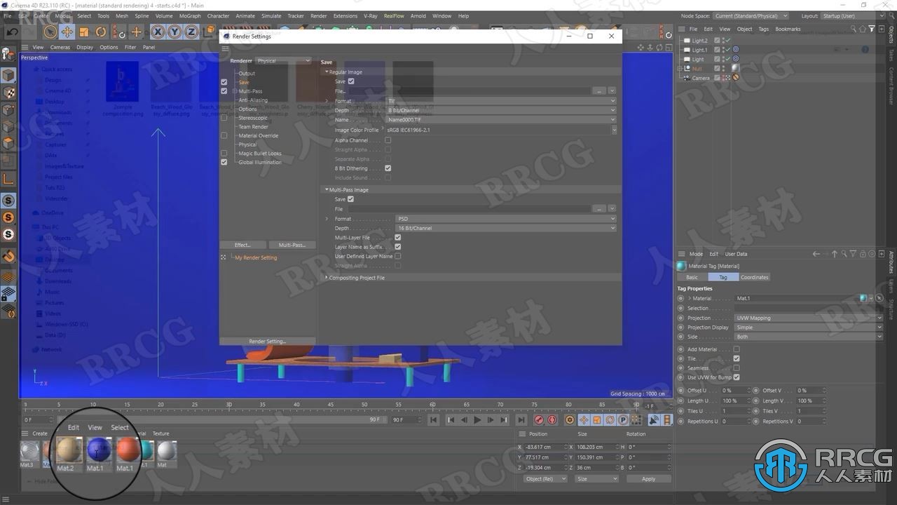The image size is (897, 505).
Task: Select the Texture mode checkered cube
Action: (8, 93)
